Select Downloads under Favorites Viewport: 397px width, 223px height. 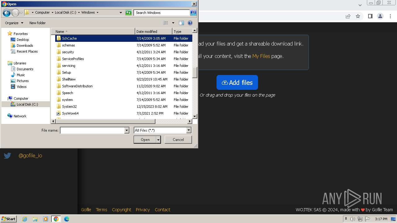point(25,46)
